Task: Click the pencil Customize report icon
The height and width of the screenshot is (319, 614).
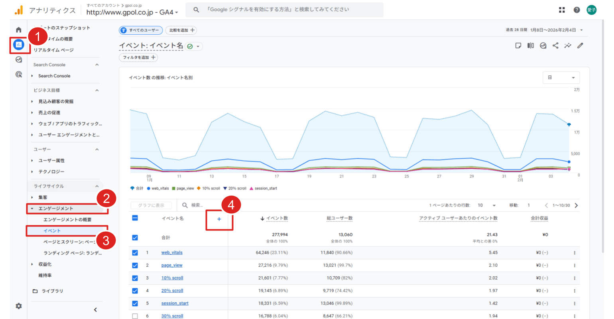Action: click(580, 45)
